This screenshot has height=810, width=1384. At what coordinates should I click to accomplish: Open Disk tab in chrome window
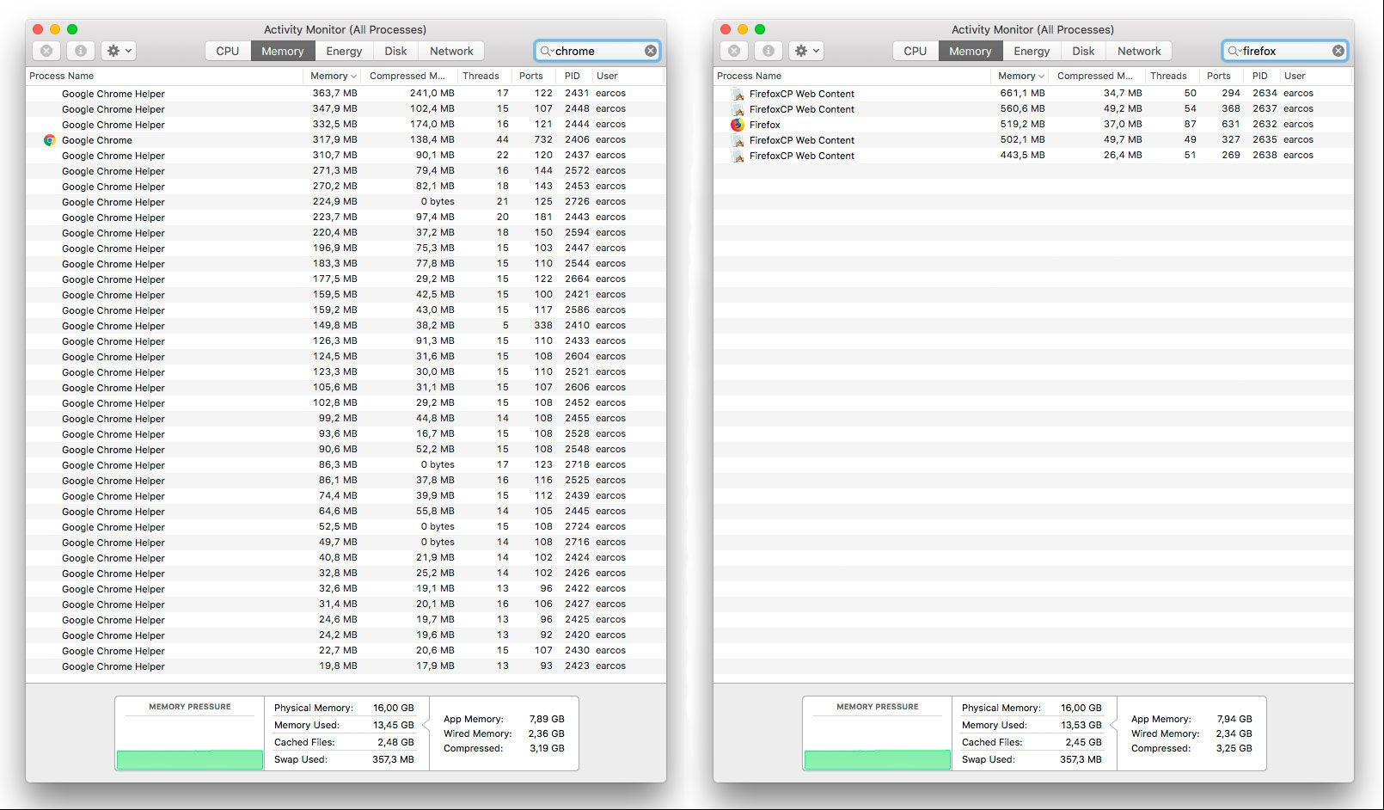(395, 51)
